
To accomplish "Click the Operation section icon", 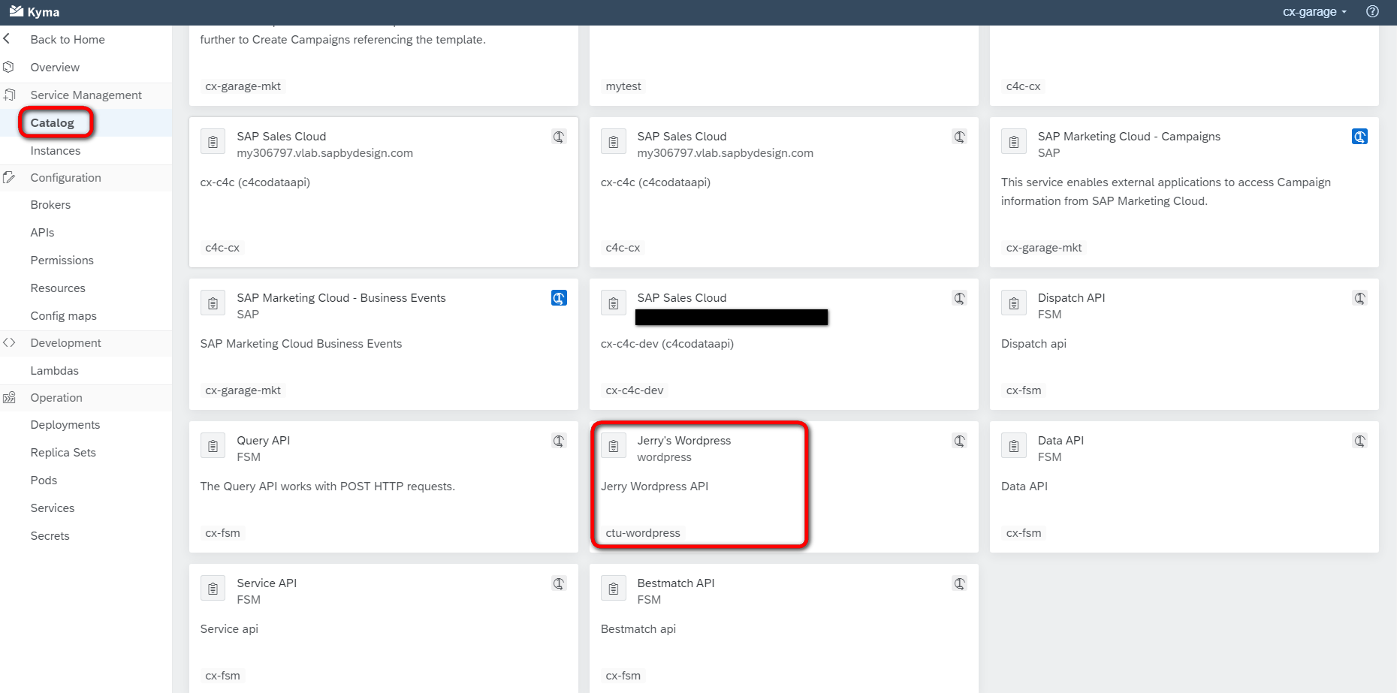I will 9,397.
